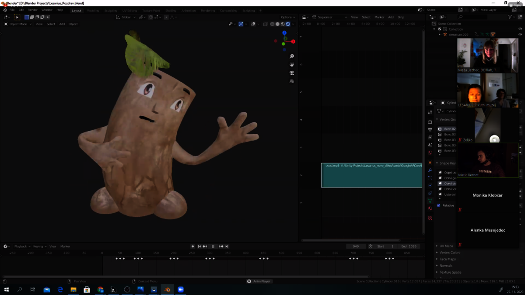525x295 pixels.
Task: Pause the animation playback
Action: 213,246
